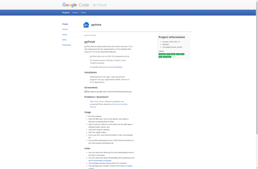258x169 pixels.
Task: Click the 'pyTivoX' main heading
Action: click(90, 42)
